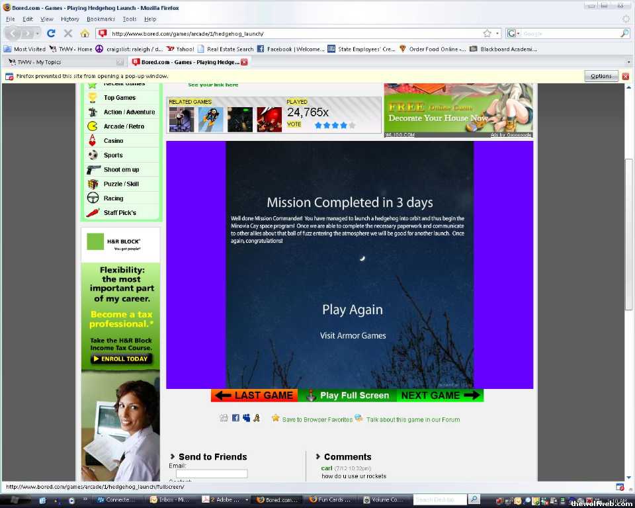
Task: Go to the Firefox home page icon
Action: coord(85,33)
